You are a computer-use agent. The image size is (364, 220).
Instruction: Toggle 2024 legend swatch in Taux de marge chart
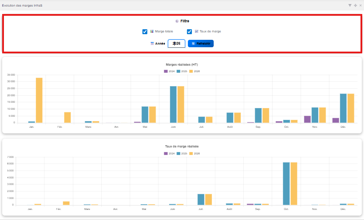pyautogui.click(x=166, y=154)
